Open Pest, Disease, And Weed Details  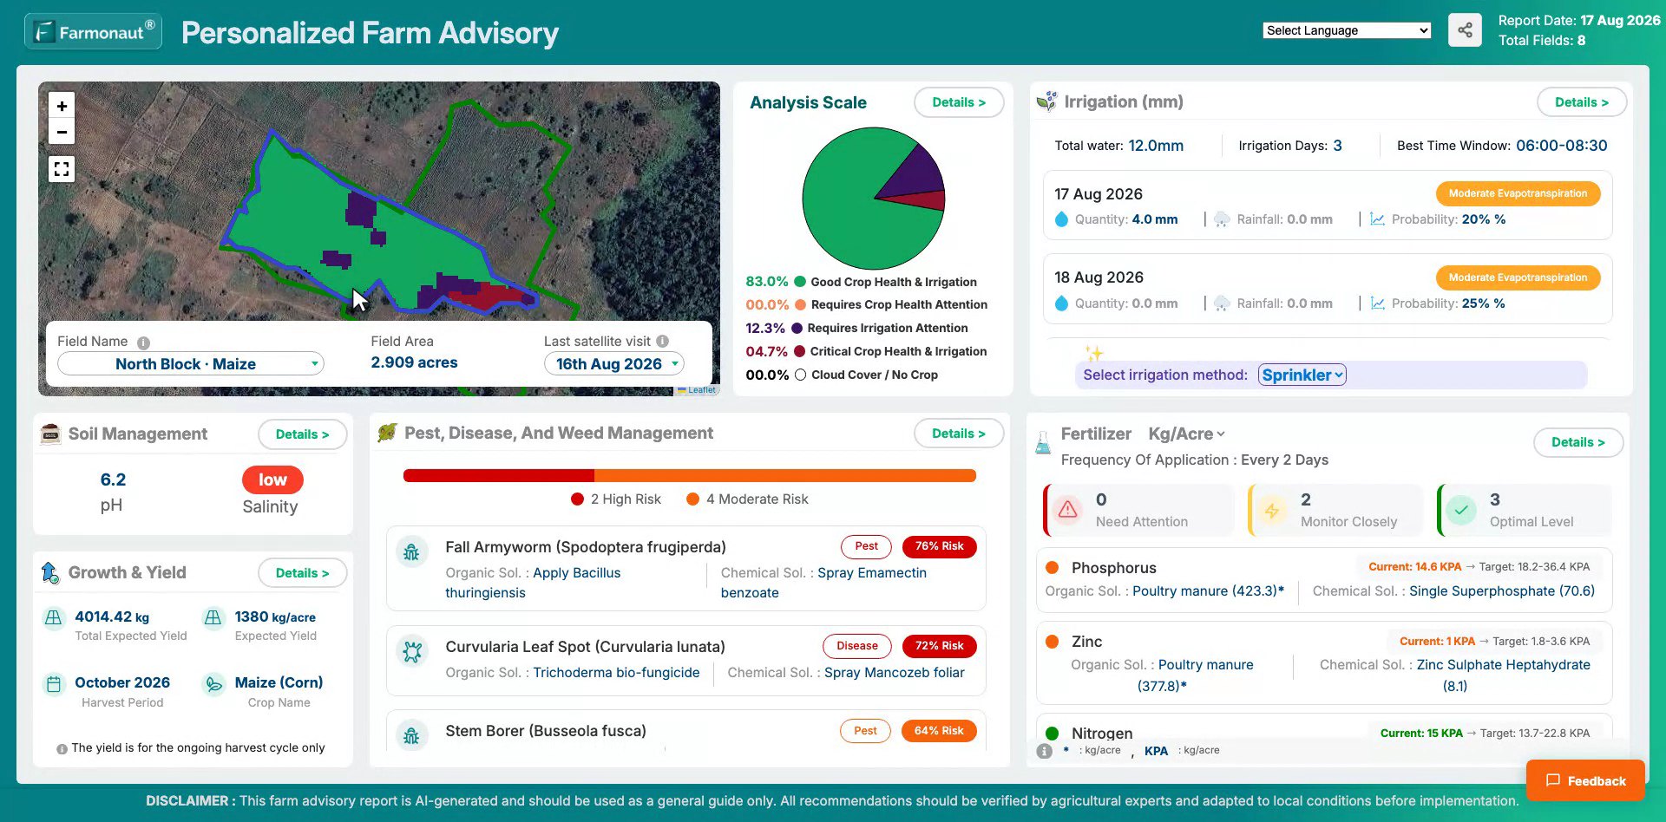click(959, 434)
